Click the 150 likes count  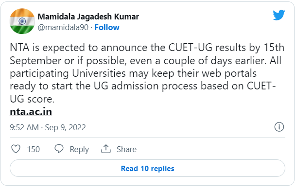click(x=34, y=149)
